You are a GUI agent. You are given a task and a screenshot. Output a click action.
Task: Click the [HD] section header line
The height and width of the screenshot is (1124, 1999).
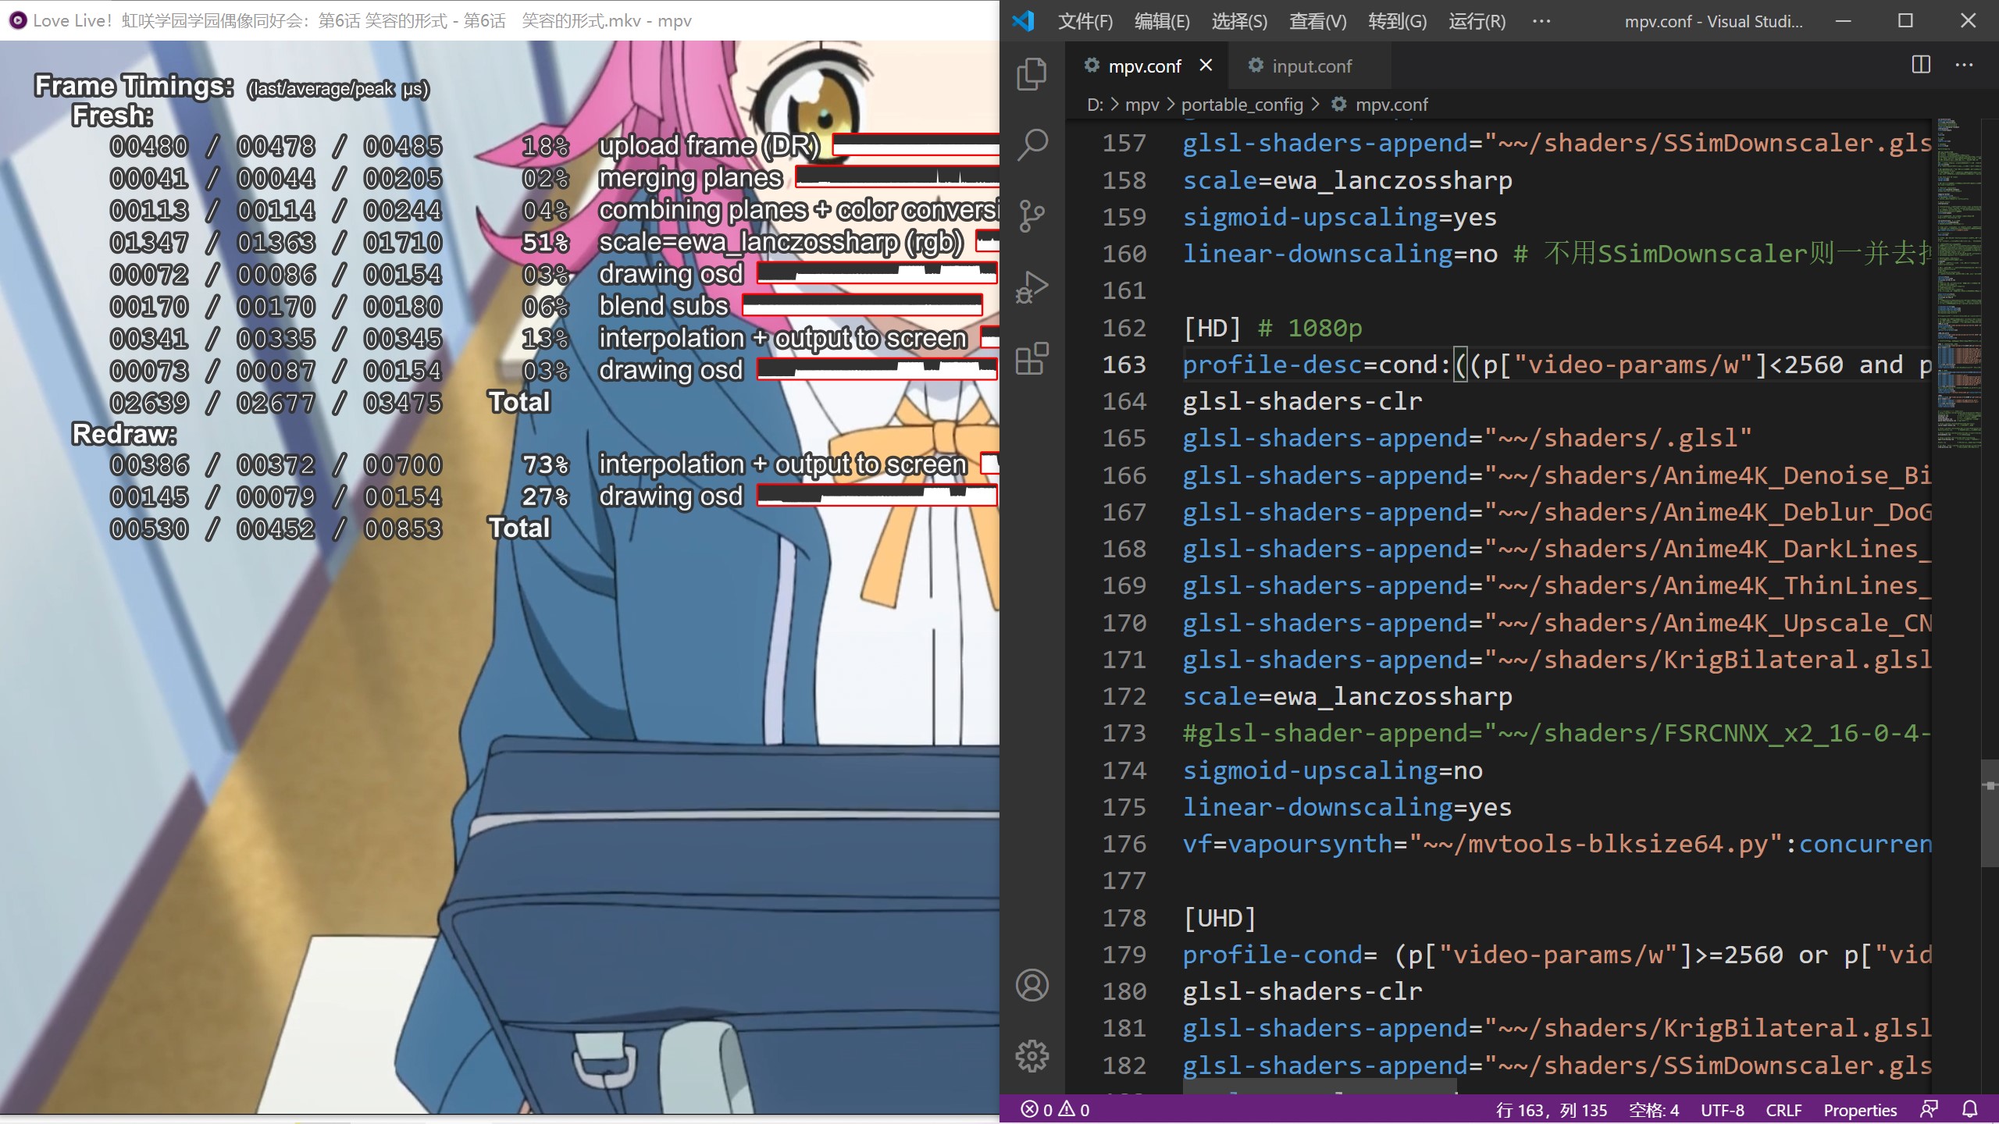[1273, 328]
